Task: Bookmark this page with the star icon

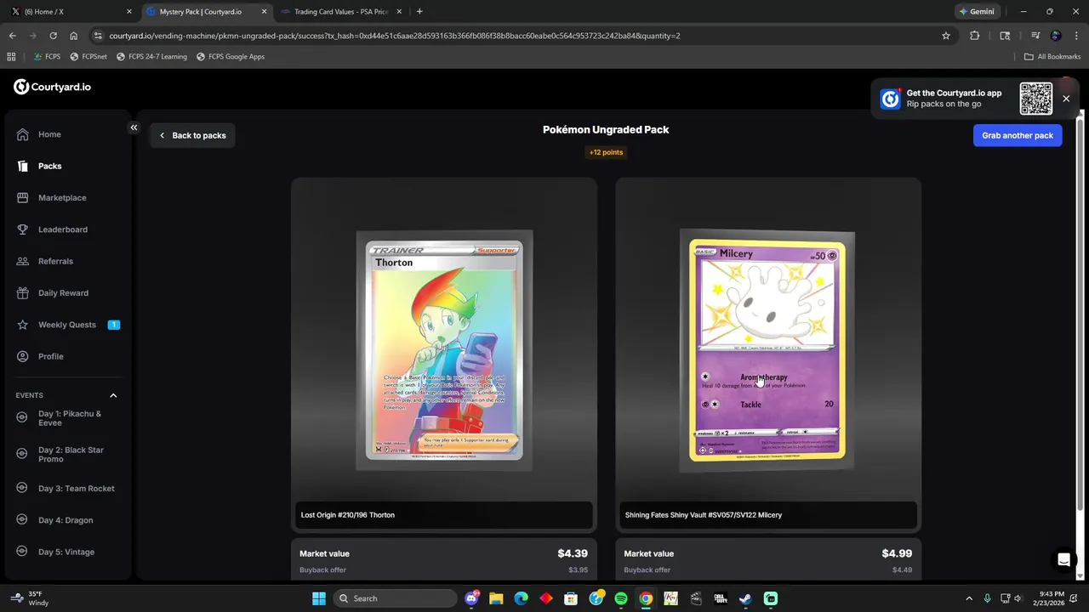Action: pos(945,36)
